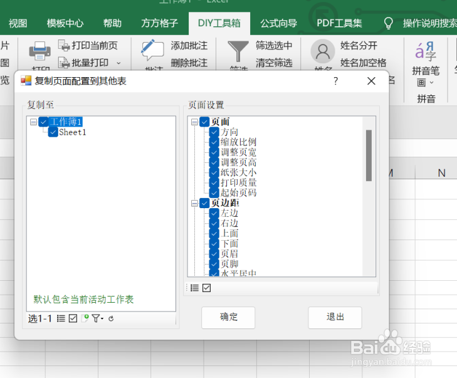Toggle the 工作簿1 checkbox
Image resolution: width=457 pixels, height=378 pixels.
[x=43, y=122]
